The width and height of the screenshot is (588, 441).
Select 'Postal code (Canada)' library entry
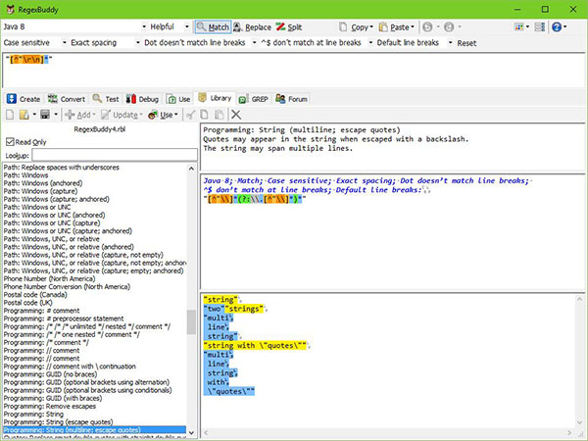[35, 295]
